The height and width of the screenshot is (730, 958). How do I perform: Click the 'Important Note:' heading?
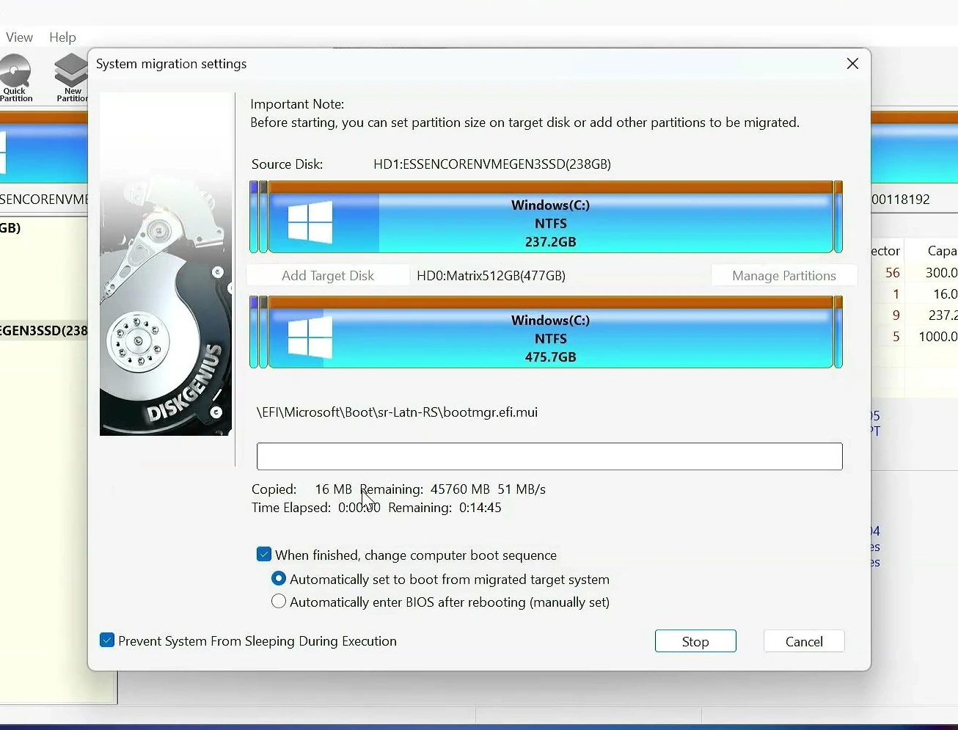pos(297,104)
